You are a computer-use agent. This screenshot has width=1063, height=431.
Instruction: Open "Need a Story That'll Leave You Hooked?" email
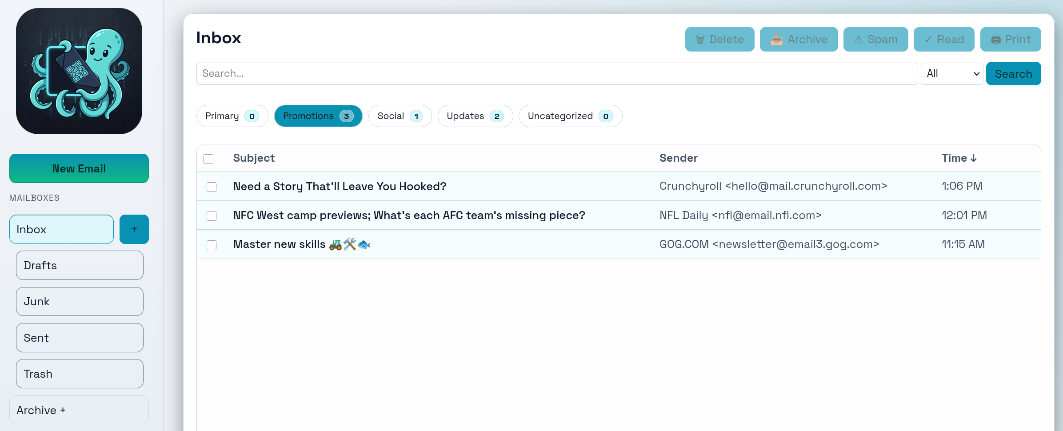pyautogui.click(x=340, y=186)
